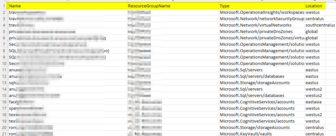Click row header number 19
Image resolution: width=336 pixels, height=136 pixels.
[x=4, y=121]
